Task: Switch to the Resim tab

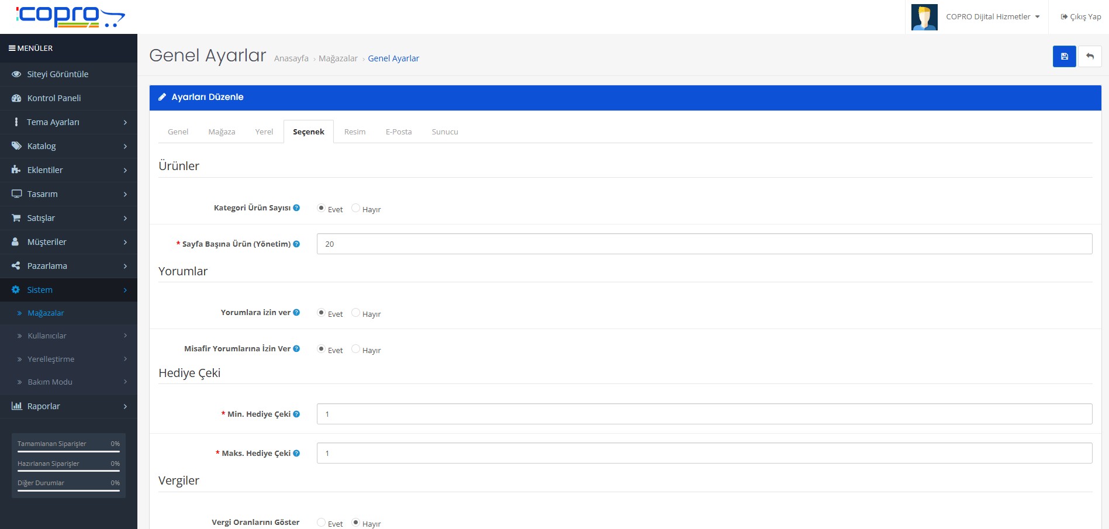Action: pos(355,132)
